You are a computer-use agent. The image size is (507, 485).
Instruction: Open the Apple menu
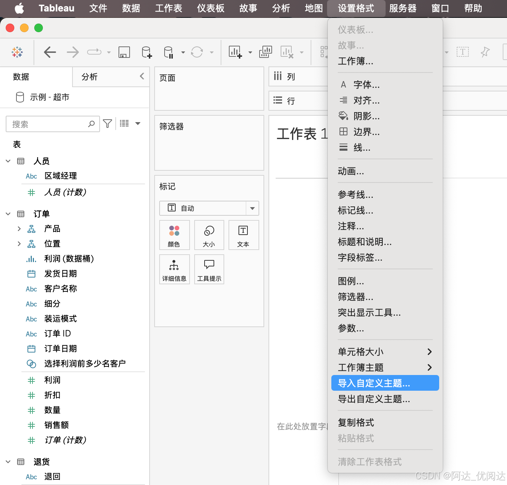click(x=19, y=8)
